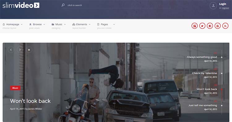Pause the slider autoplay
Image resolution: width=232 pixels, height=122 pixels.
[29, 50]
